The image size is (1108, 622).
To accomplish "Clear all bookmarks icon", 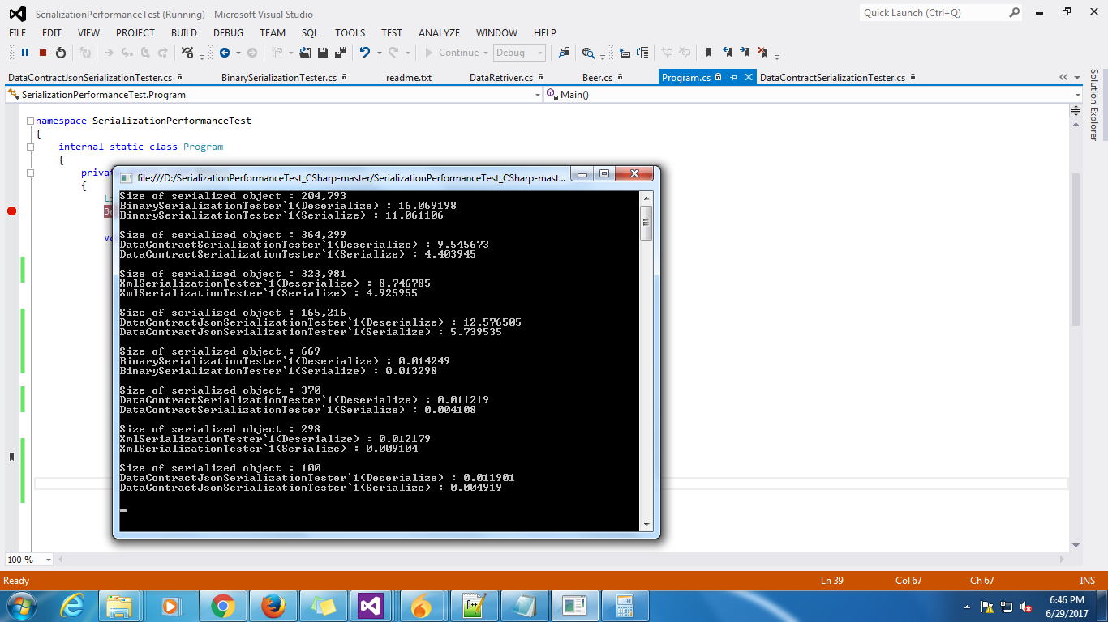I will [x=762, y=53].
